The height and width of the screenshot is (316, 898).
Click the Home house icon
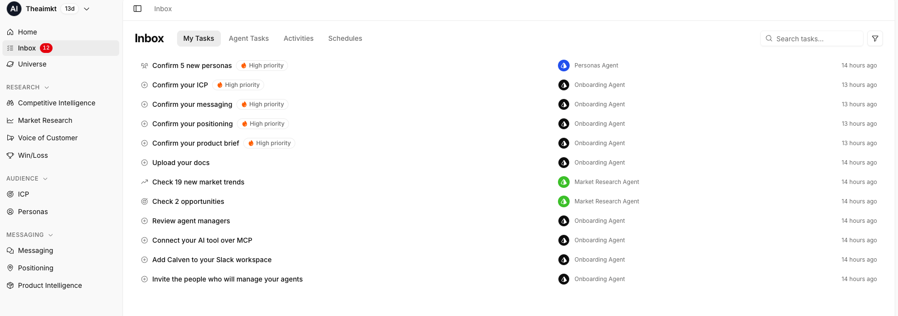pos(10,32)
